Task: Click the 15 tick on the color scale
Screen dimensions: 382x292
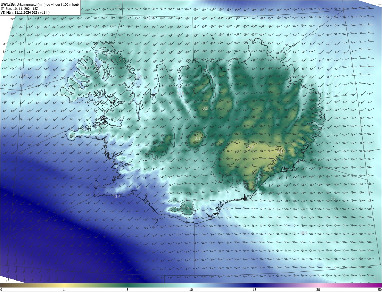Action: (x=255, y=290)
